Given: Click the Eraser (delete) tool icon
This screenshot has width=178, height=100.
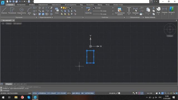Looking at the screenshot, I should pos(51,8).
